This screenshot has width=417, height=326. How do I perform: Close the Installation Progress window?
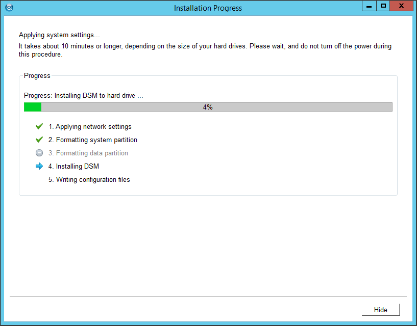(402, 6)
